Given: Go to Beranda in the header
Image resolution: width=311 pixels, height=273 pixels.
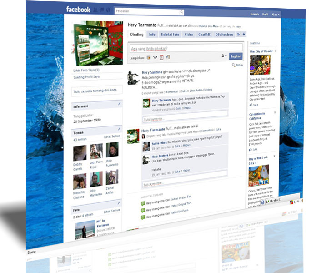Looking at the screenshot, I should 255,14.
